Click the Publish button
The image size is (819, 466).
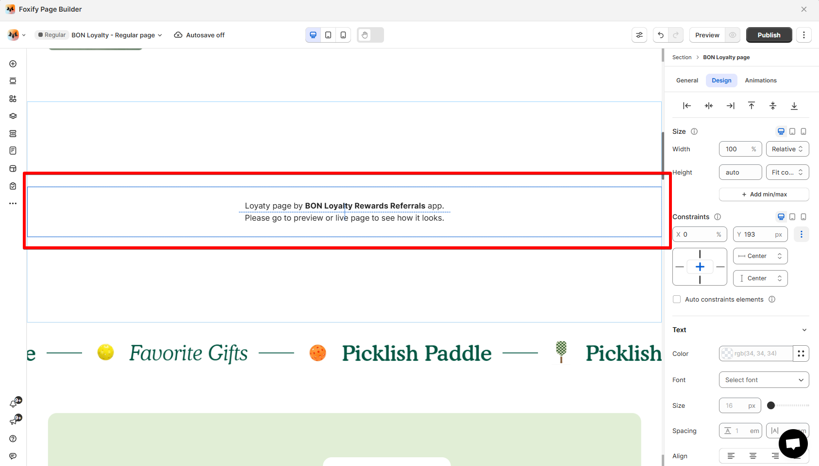pyautogui.click(x=769, y=35)
